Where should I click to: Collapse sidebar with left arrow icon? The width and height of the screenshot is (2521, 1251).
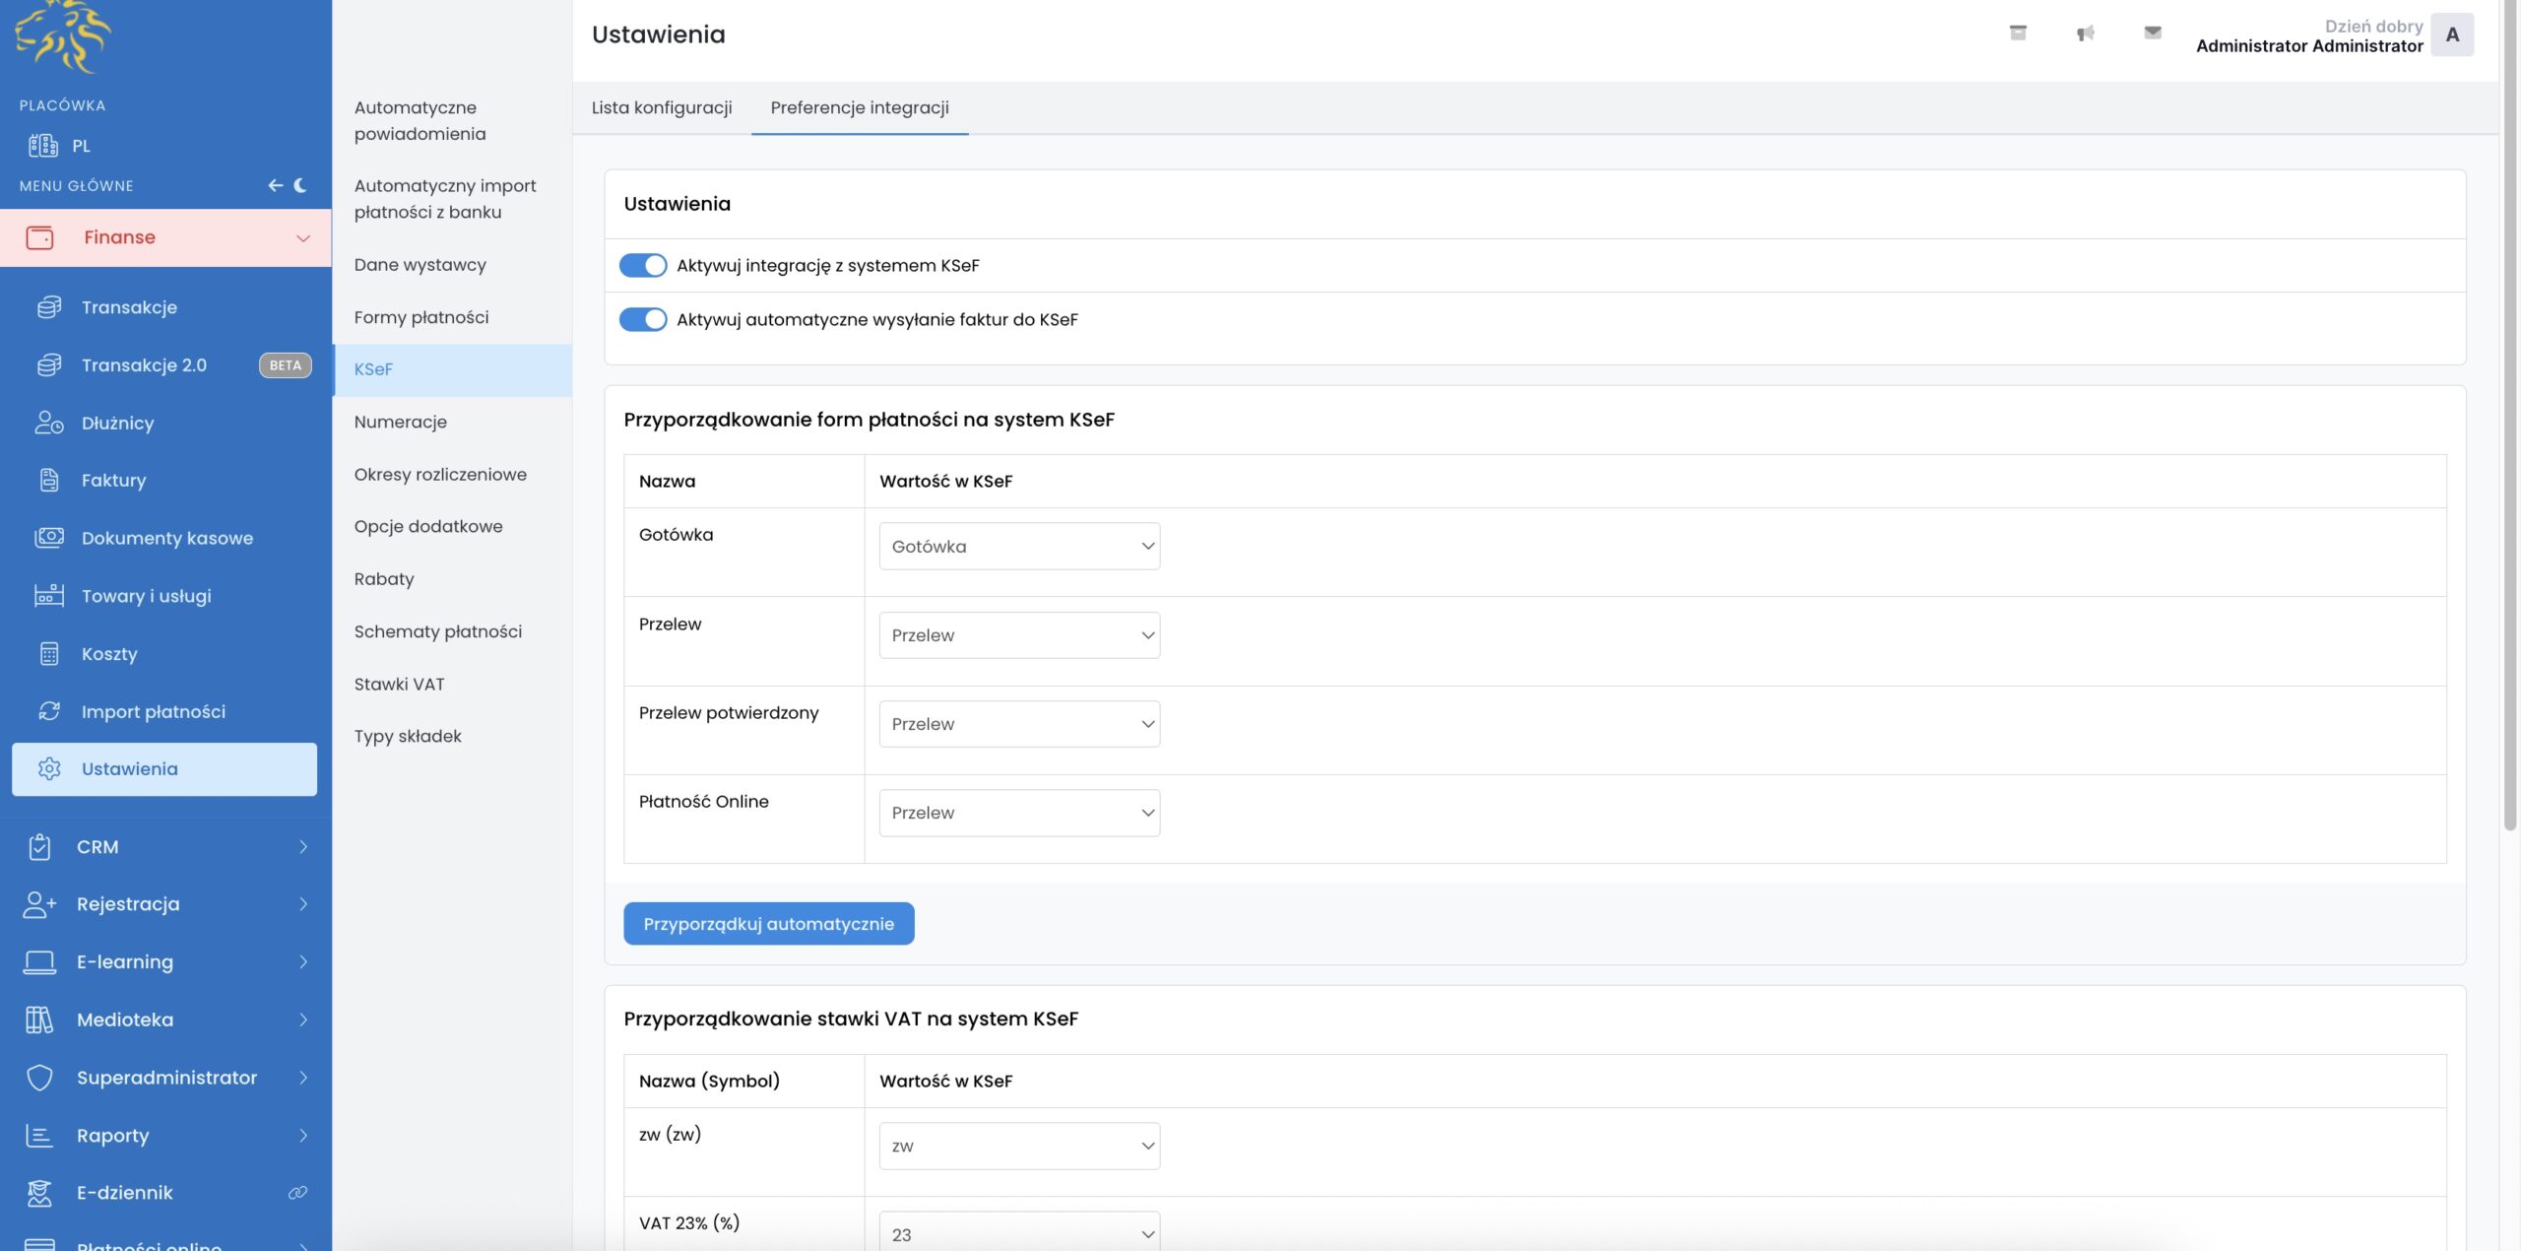tap(276, 185)
